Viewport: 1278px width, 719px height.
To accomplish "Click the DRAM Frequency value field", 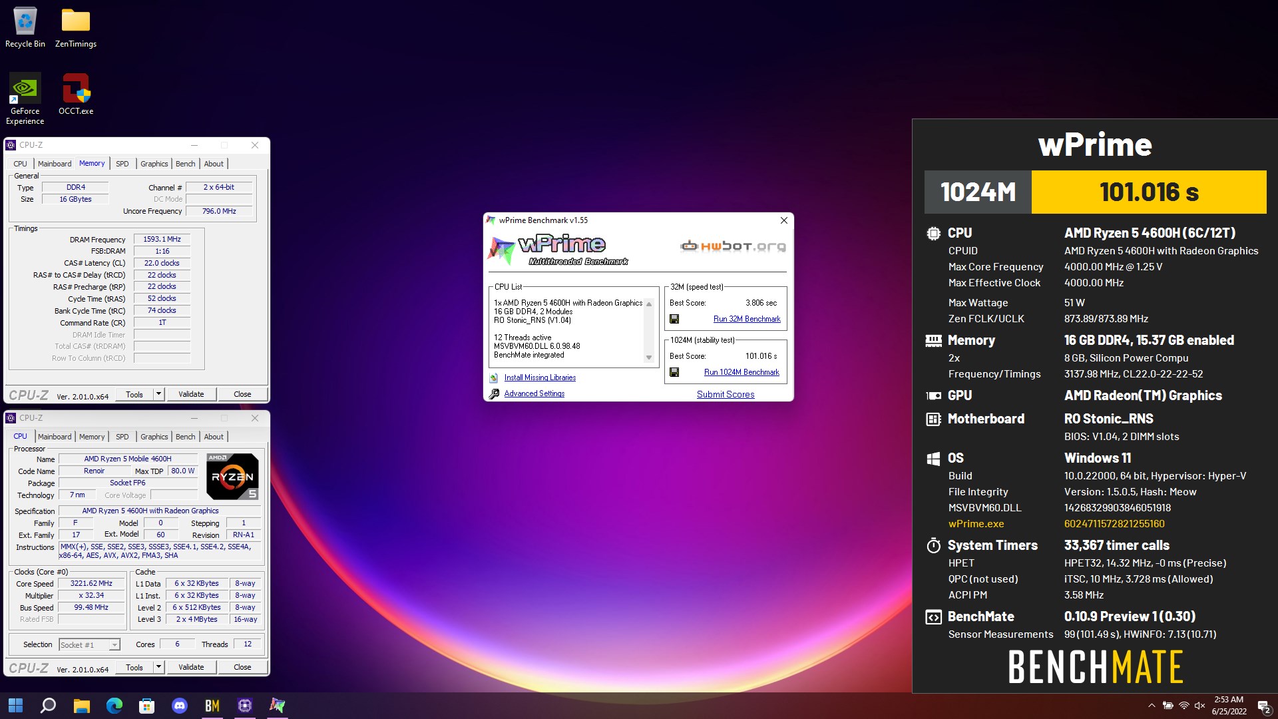I will tap(162, 239).
